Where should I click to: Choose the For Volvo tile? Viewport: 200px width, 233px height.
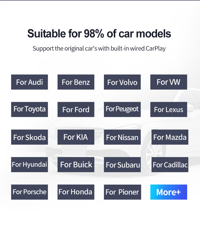click(x=122, y=82)
